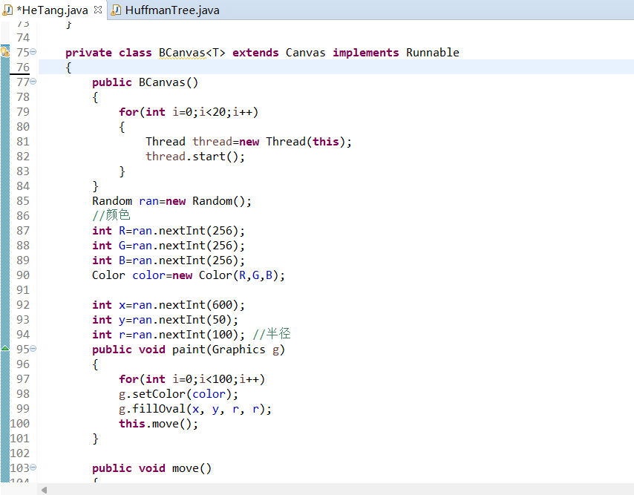Click on the Runnable interface name
The image size is (634, 495).
click(x=432, y=53)
